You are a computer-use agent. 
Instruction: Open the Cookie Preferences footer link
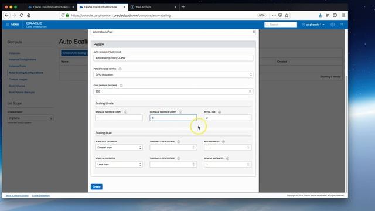[41, 196]
